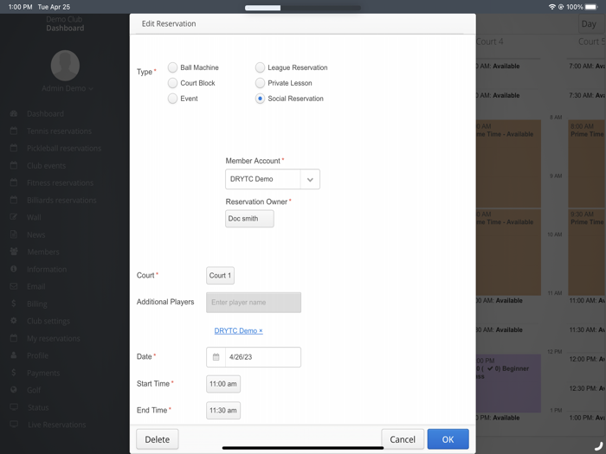Cancel the Edit Reservation dialog
The width and height of the screenshot is (606, 454).
pos(403,439)
